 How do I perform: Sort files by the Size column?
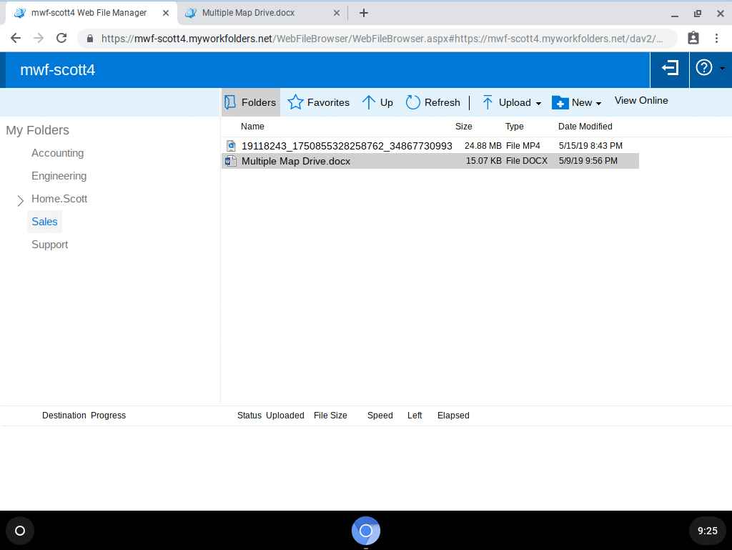point(463,126)
